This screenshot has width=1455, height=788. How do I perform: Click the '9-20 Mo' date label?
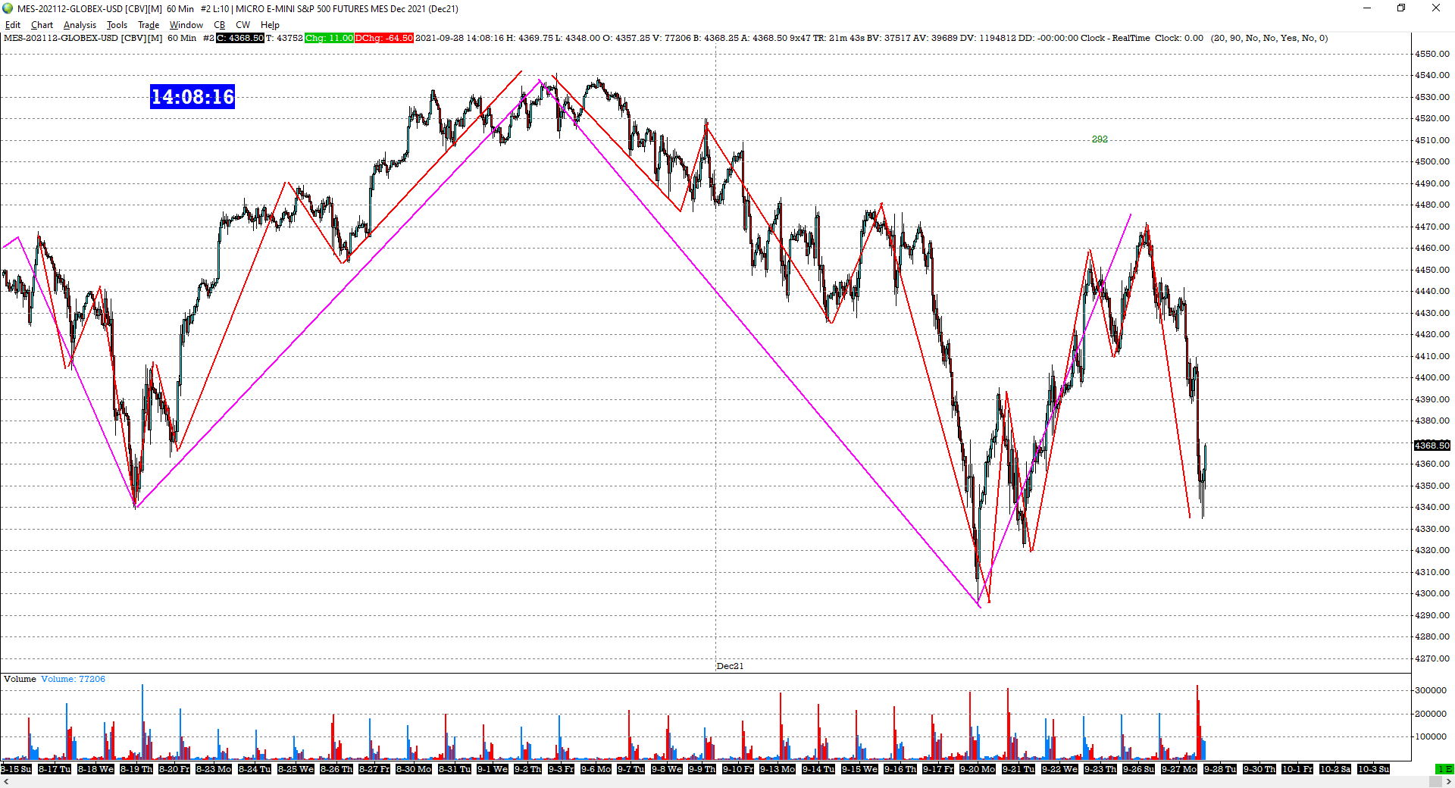pos(978,769)
